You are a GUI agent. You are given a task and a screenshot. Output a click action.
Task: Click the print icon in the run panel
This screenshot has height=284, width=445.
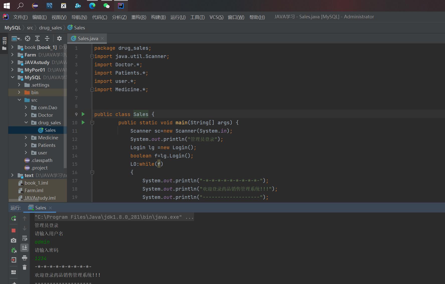point(25,258)
